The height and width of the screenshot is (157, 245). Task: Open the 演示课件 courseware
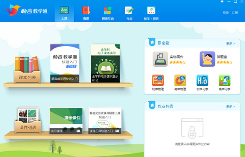pos(66,121)
